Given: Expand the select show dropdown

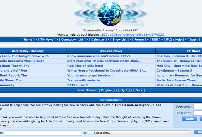Looking at the screenshot, I should [x=139, y=133].
